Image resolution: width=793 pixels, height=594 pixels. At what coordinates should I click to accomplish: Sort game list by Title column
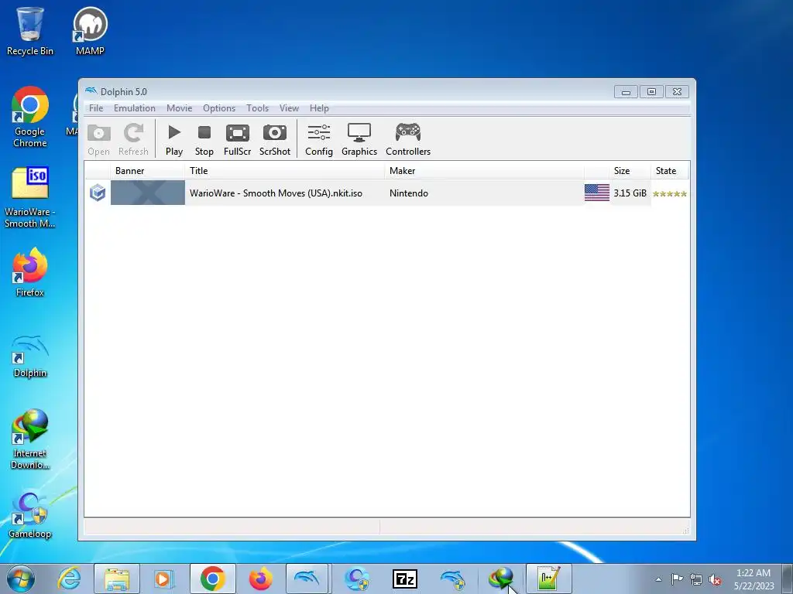[285, 171]
